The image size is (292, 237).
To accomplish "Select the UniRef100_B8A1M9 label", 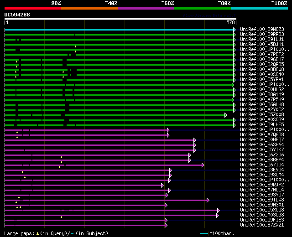I will point(262,95).
